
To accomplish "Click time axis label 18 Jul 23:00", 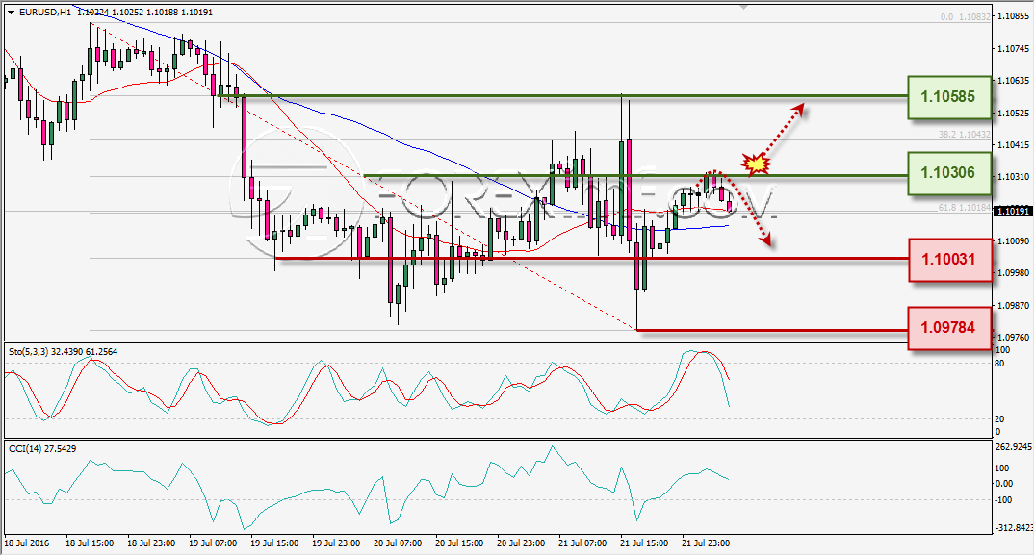I will (x=151, y=543).
